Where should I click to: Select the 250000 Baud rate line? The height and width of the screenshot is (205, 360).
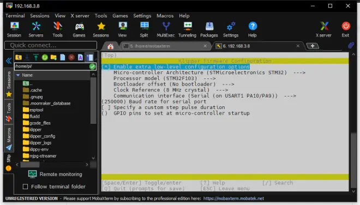(154, 102)
